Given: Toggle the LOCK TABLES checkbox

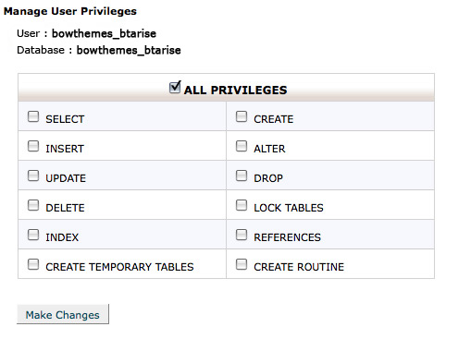Looking at the screenshot, I should pyautogui.click(x=242, y=205).
